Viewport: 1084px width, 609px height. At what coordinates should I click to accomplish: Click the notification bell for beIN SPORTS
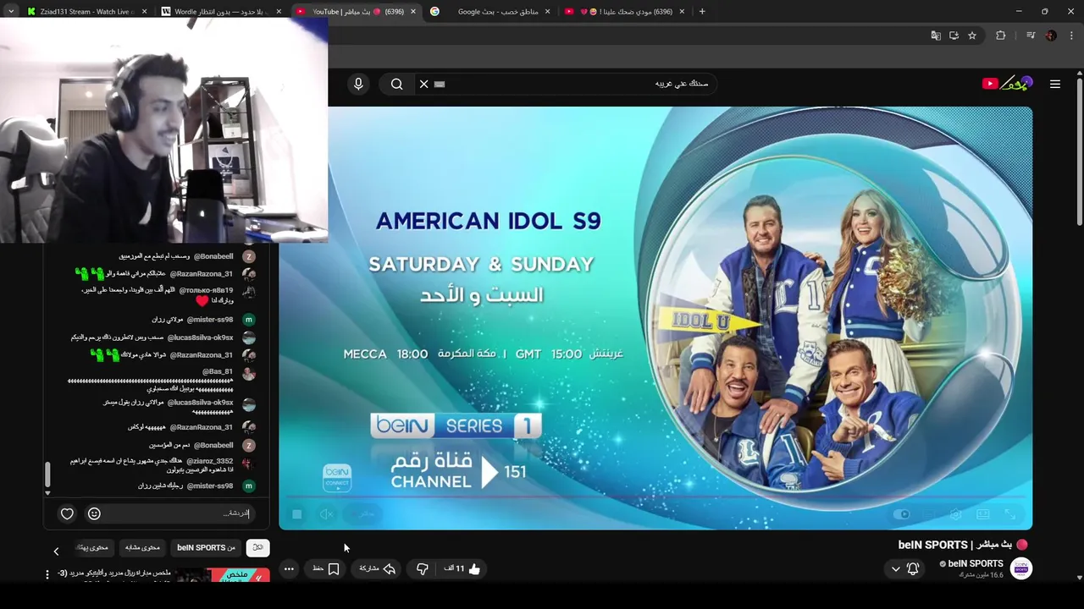point(913,569)
